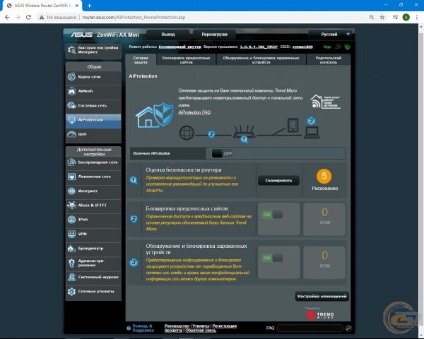Switch to the Блокировка вредоносных сайтов tab
This screenshot has width=424, height=339.
187,60
